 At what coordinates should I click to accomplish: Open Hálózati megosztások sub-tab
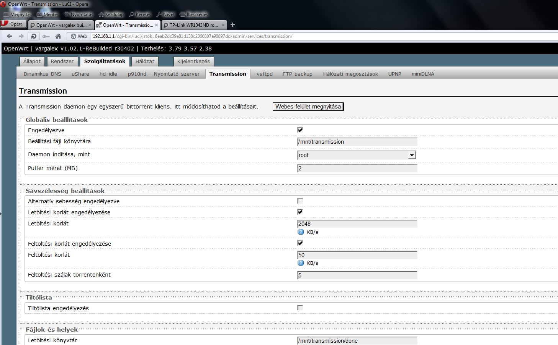click(x=350, y=74)
